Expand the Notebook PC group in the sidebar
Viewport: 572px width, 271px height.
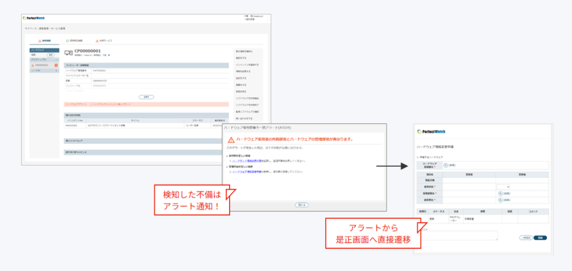pyautogui.click(x=44, y=71)
